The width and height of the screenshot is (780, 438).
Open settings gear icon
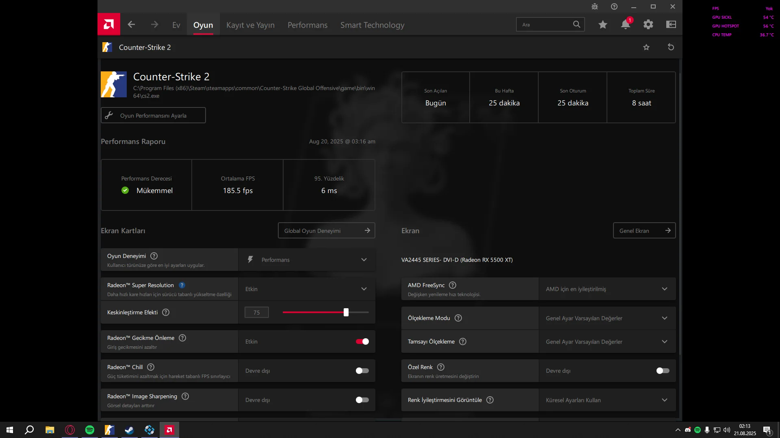pyautogui.click(x=648, y=24)
